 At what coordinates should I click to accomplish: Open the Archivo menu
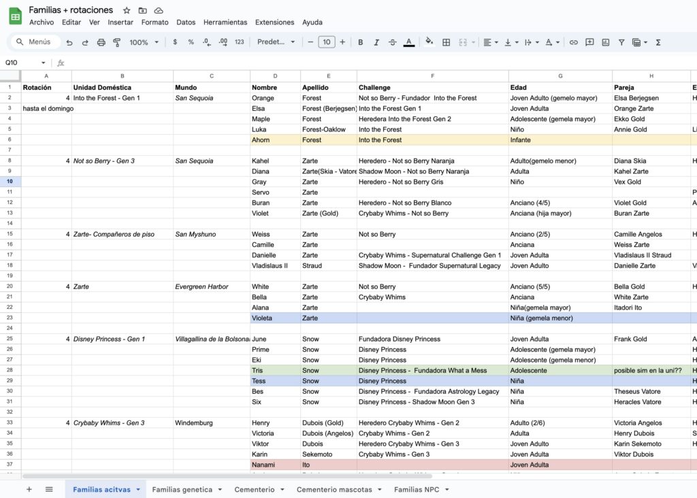[42, 22]
